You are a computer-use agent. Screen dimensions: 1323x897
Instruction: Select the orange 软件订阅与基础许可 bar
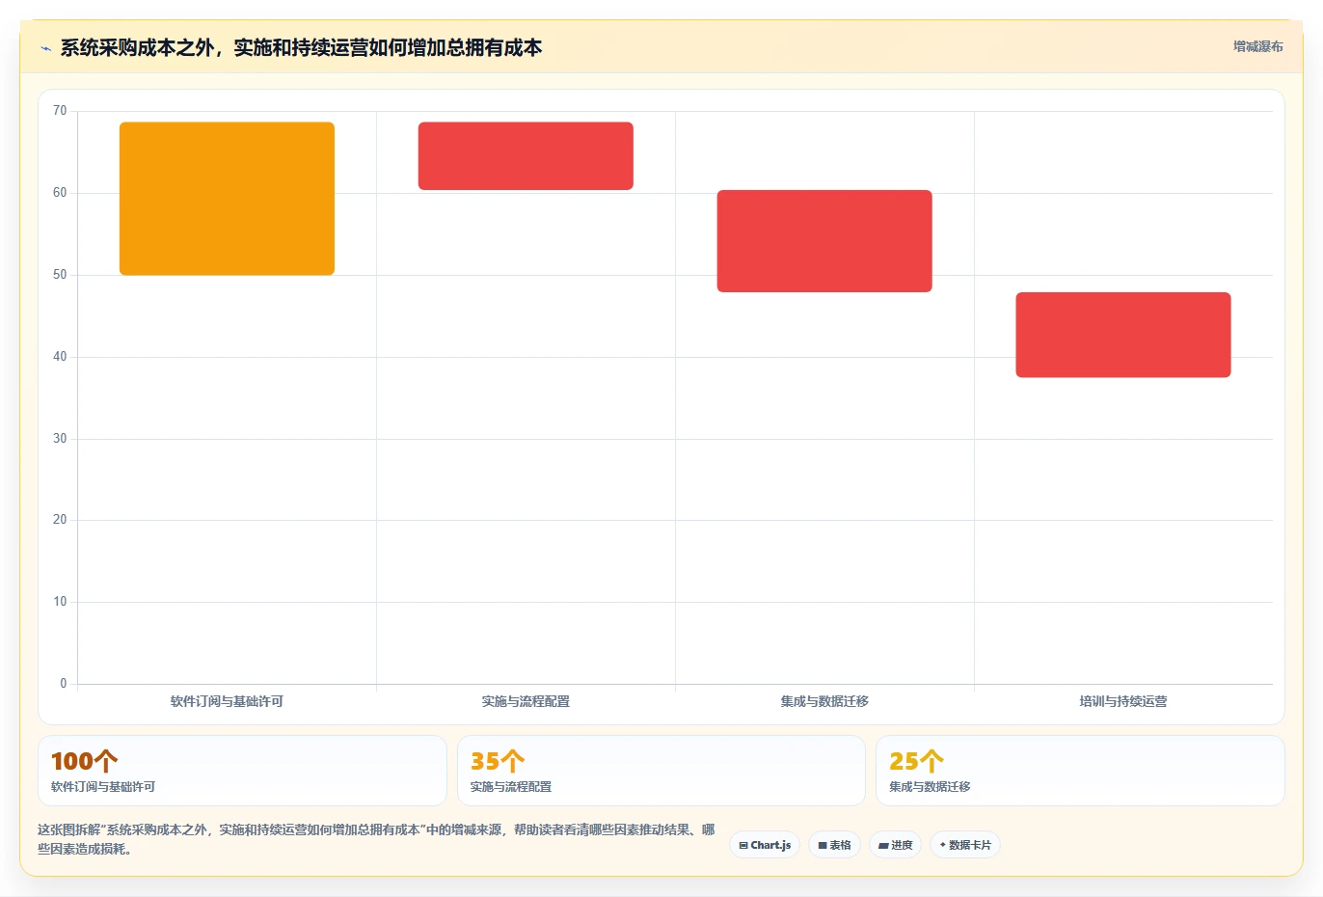point(227,199)
